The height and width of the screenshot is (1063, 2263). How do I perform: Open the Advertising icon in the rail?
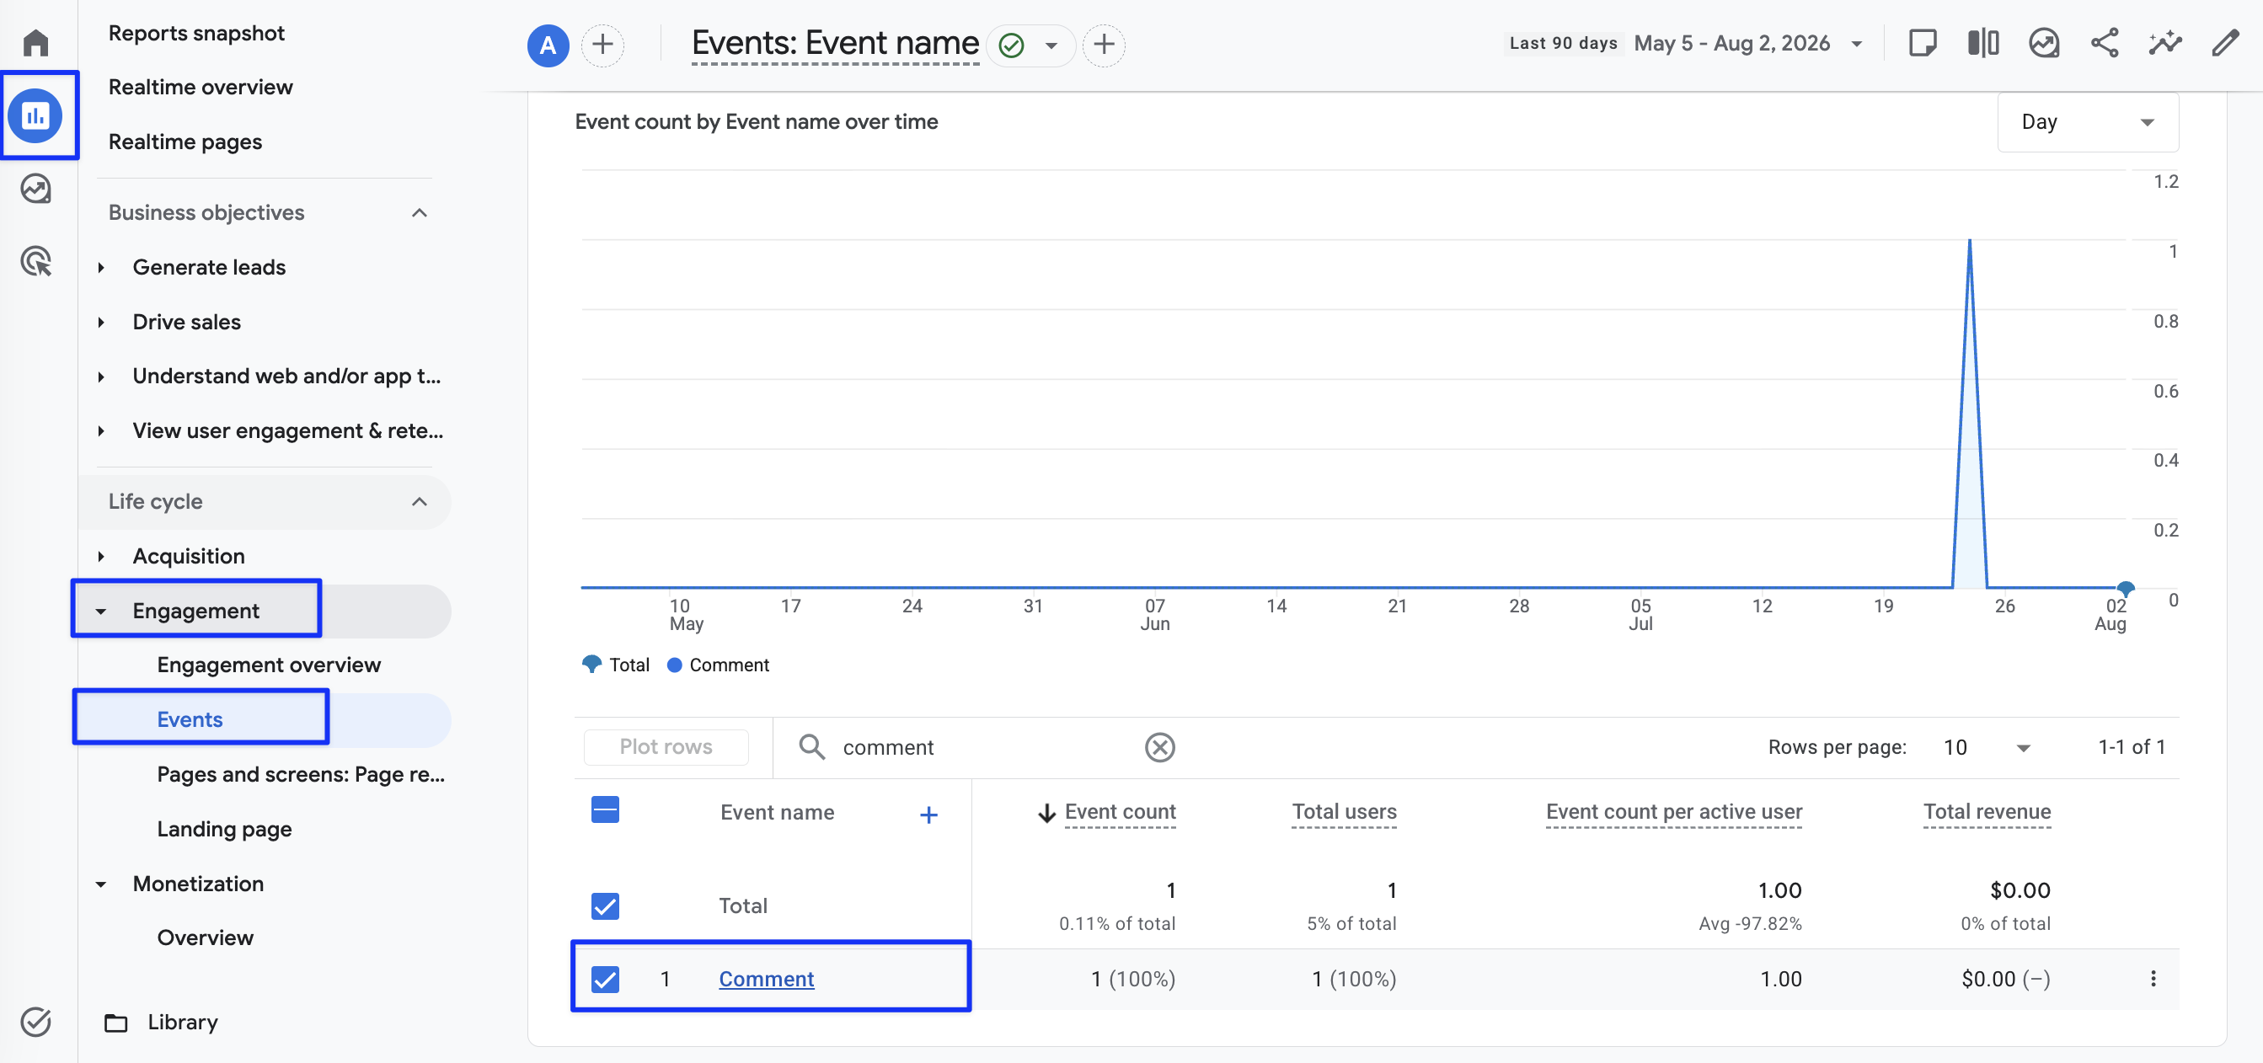36,261
